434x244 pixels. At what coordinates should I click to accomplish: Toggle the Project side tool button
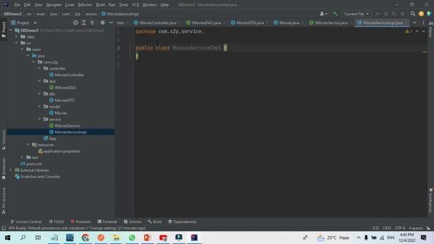(3, 29)
